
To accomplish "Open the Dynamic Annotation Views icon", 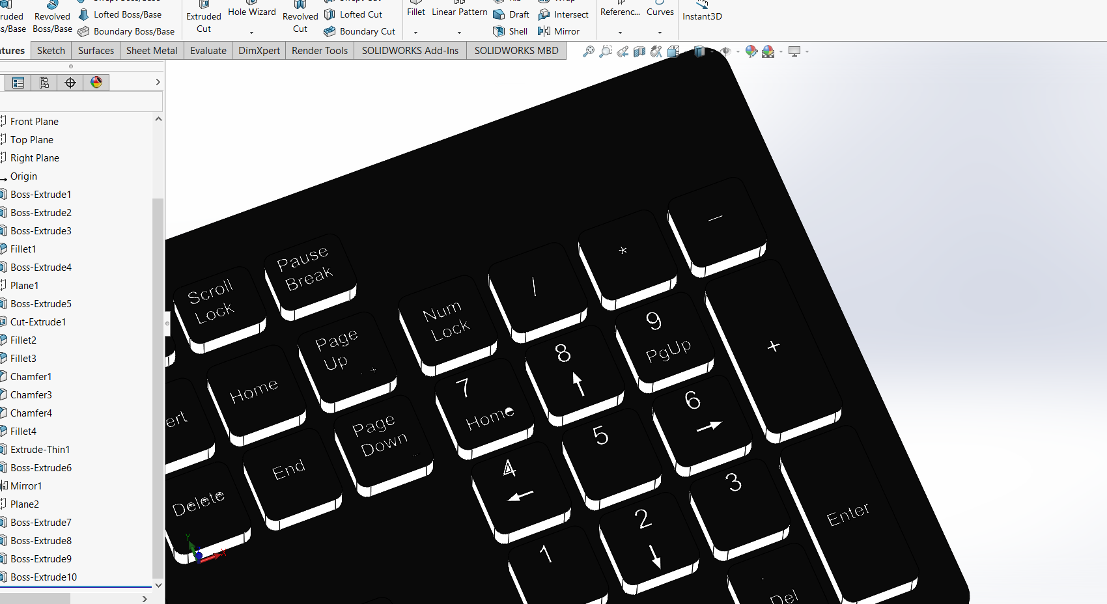I will tap(656, 51).
